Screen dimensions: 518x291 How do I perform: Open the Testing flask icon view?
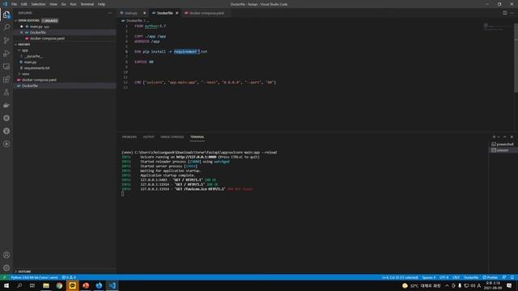coord(6,92)
